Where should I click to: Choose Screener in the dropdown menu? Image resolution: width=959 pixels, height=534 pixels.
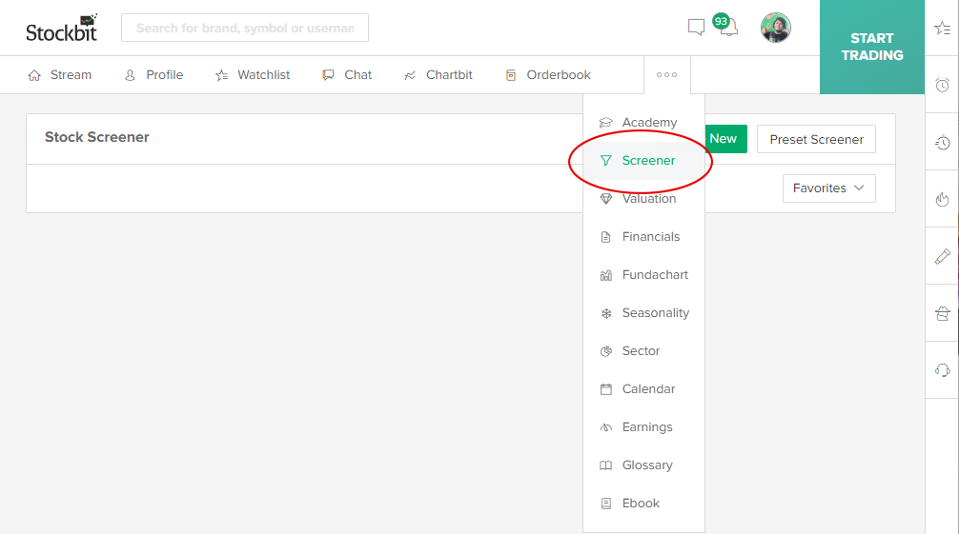click(x=644, y=161)
